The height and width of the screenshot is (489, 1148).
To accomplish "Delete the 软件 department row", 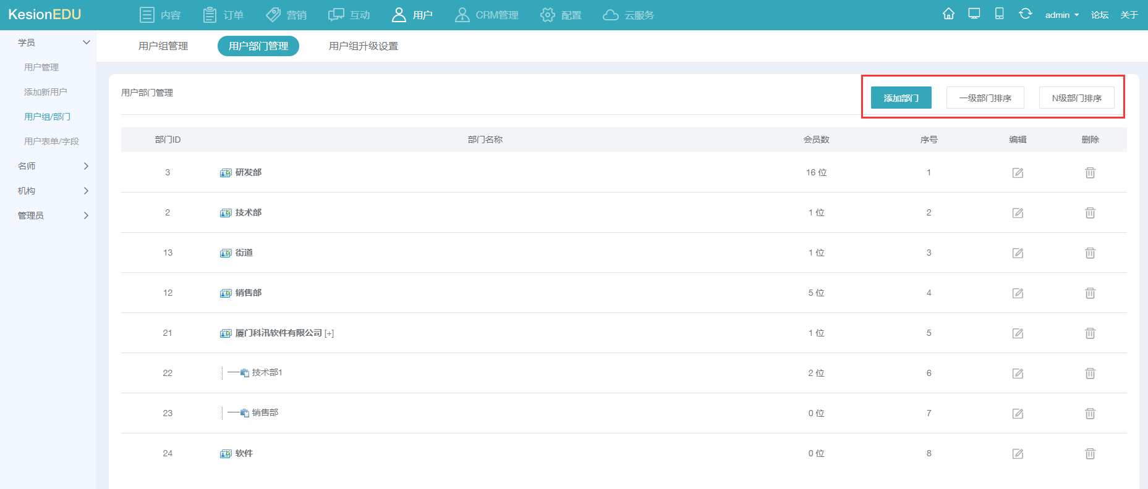I will pos(1090,454).
